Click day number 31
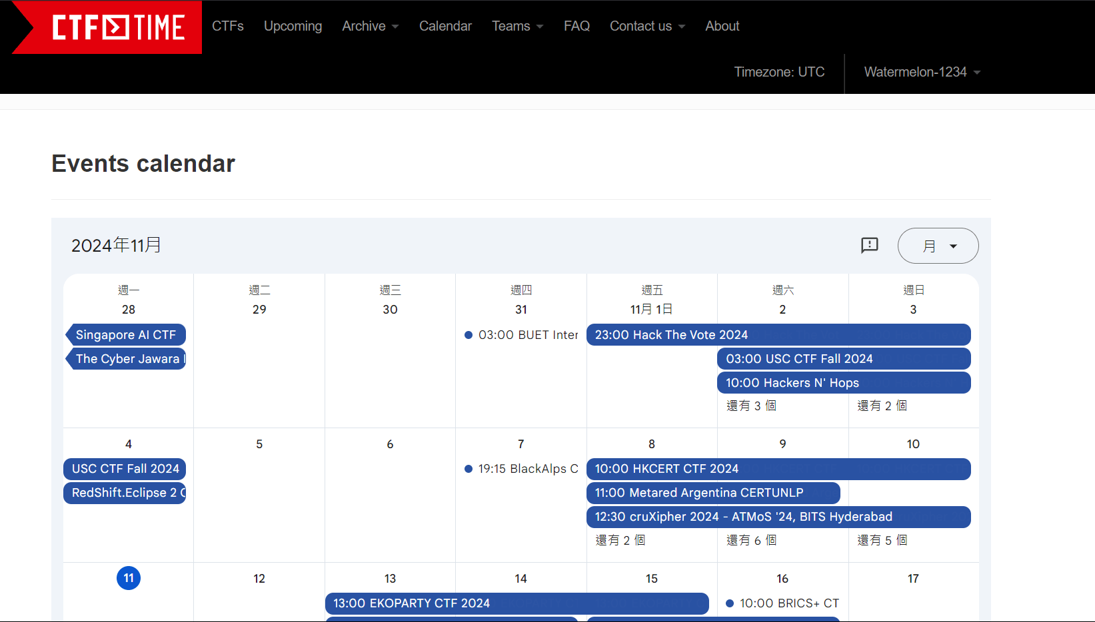1095x622 pixels. (521, 310)
